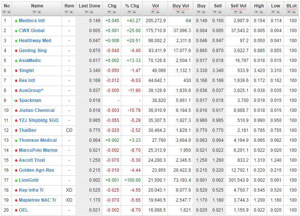Open Healthway Med stock link
This screenshot has width=300, height=216.
[x=35, y=41]
